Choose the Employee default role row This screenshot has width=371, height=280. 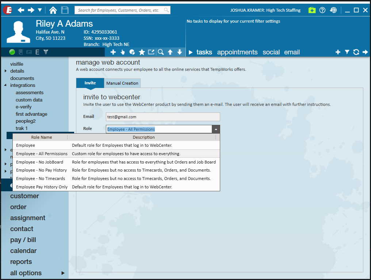(x=116, y=145)
